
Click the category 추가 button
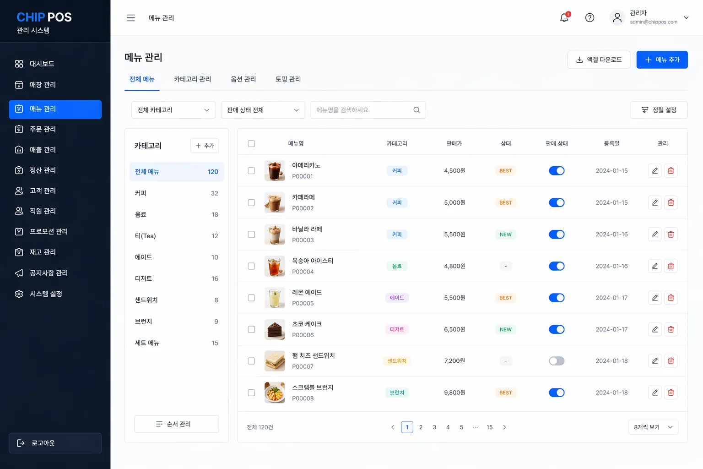tap(205, 146)
